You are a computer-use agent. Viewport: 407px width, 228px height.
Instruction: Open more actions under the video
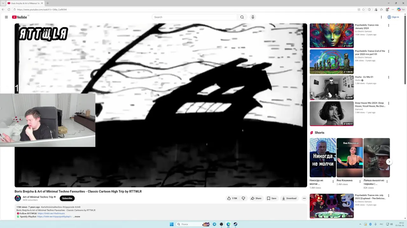point(304,198)
